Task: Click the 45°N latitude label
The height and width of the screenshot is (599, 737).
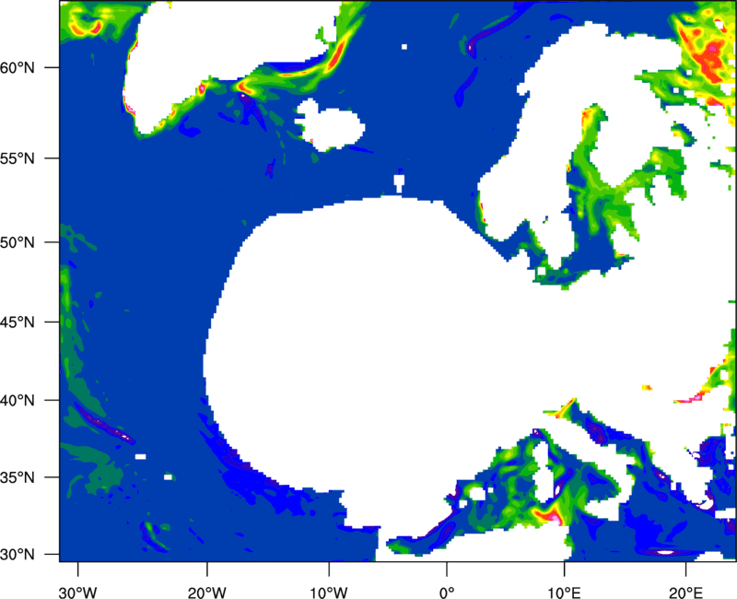Action: [x=18, y=322]
